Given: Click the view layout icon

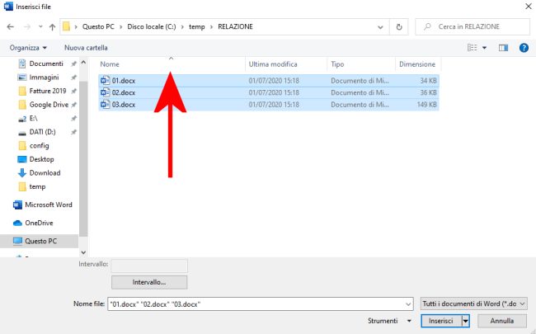Looking at the screenshot, I should click(472, 48).
